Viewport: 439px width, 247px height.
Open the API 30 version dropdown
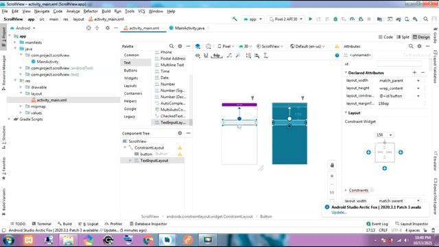246,46
